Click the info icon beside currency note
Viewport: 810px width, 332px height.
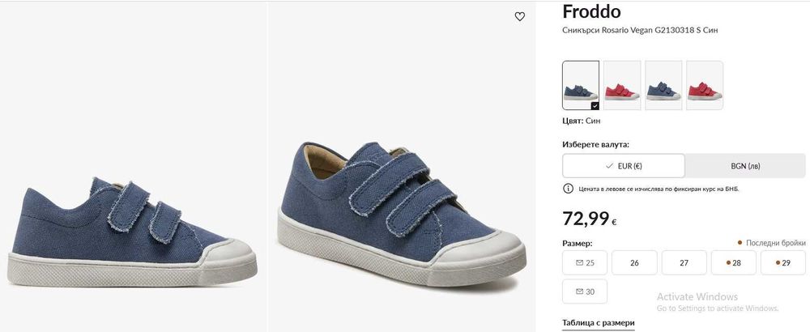tap(568, 189)
